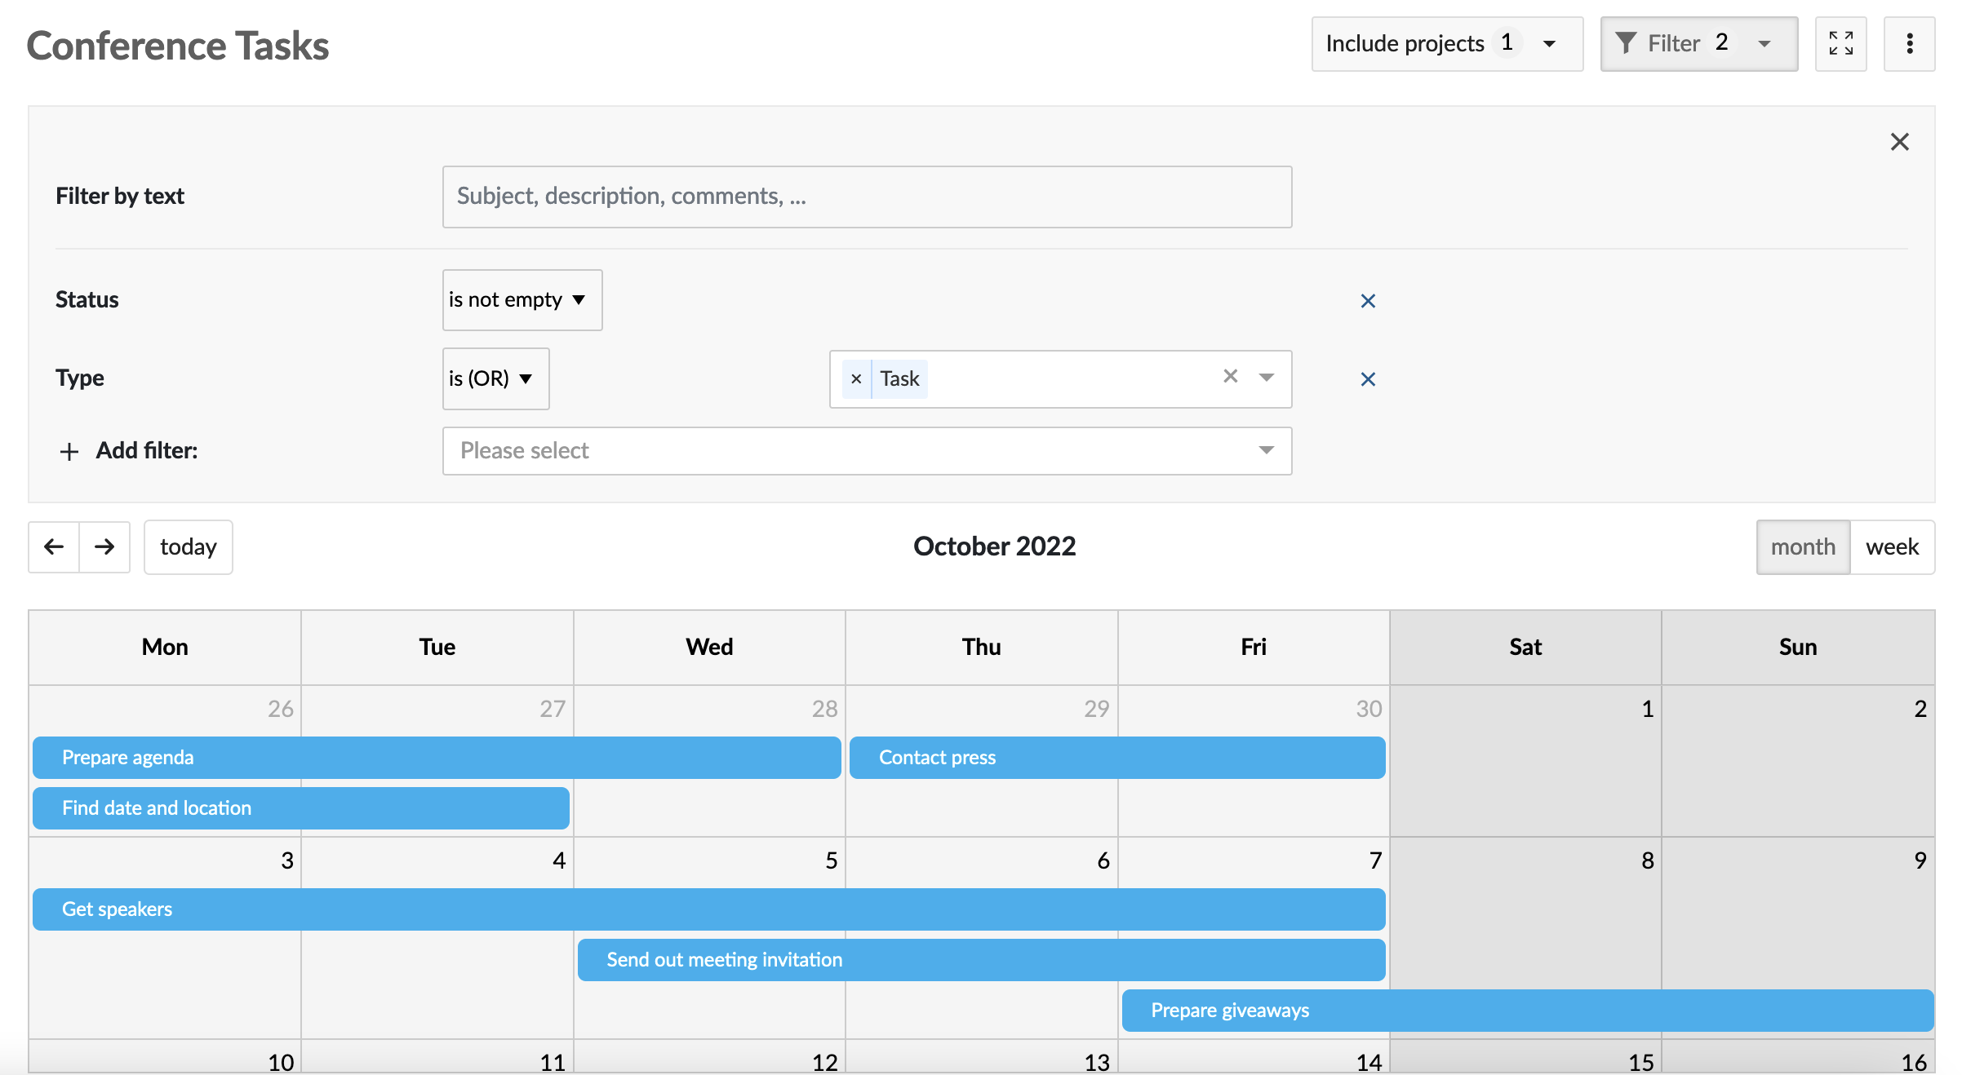The width and height of the screenshot is (1962, 1075).
Task: Remove the Type filter row
Action: coord(1369,378)
